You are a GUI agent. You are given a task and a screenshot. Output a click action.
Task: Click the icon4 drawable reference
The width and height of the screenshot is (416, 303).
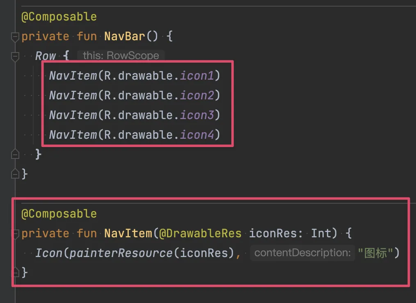pos(197,135)
